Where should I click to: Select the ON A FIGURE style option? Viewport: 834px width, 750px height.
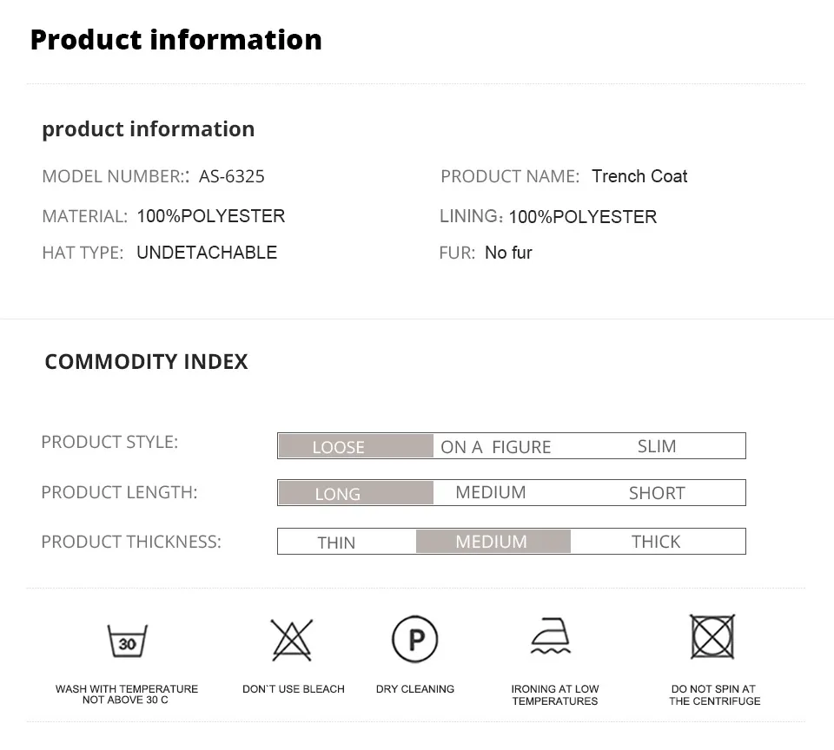(x=496, y=447)
